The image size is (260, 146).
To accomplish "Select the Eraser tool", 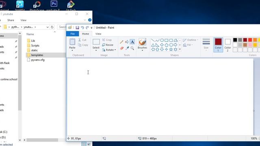I will point(122,48).
